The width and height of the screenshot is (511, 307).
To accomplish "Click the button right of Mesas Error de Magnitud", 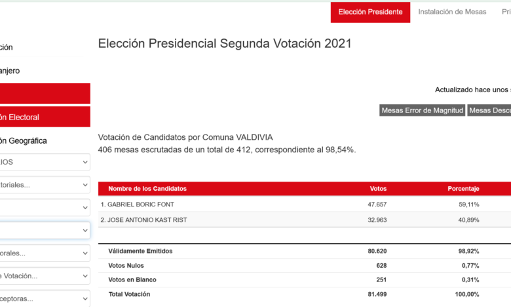I will point(490,110).
